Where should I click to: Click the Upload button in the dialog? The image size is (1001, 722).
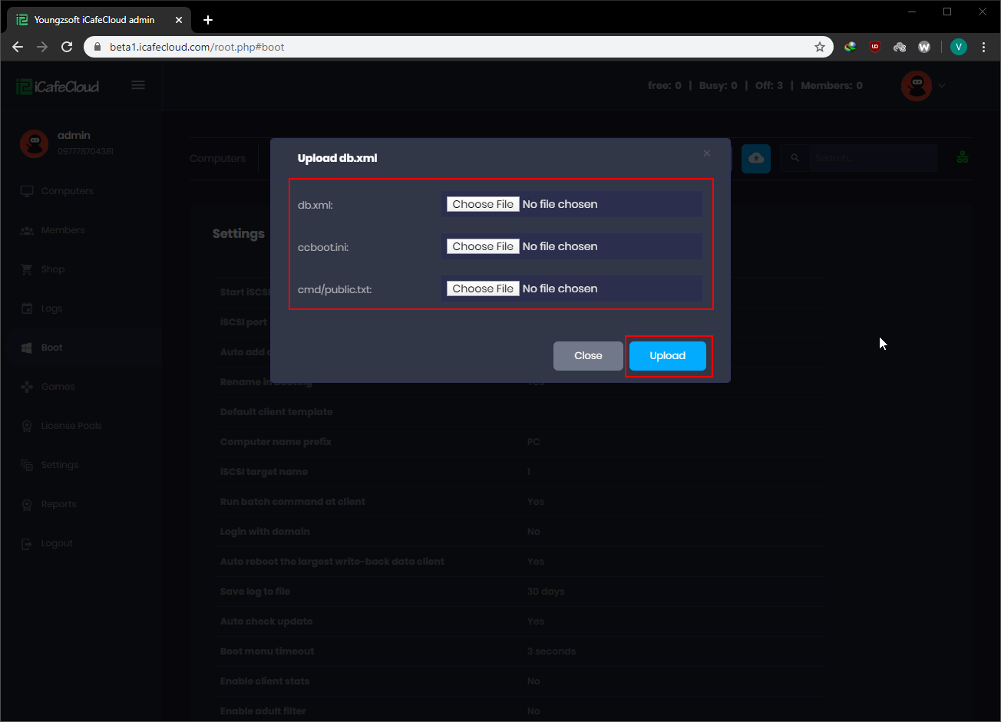[667, 355]
